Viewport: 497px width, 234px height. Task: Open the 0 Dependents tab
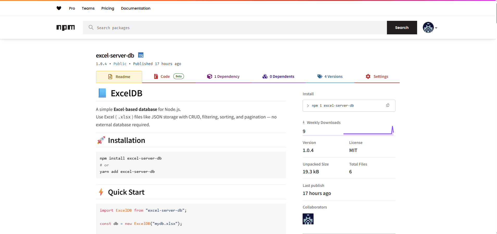pyautogui.click(x=278, y=77)
